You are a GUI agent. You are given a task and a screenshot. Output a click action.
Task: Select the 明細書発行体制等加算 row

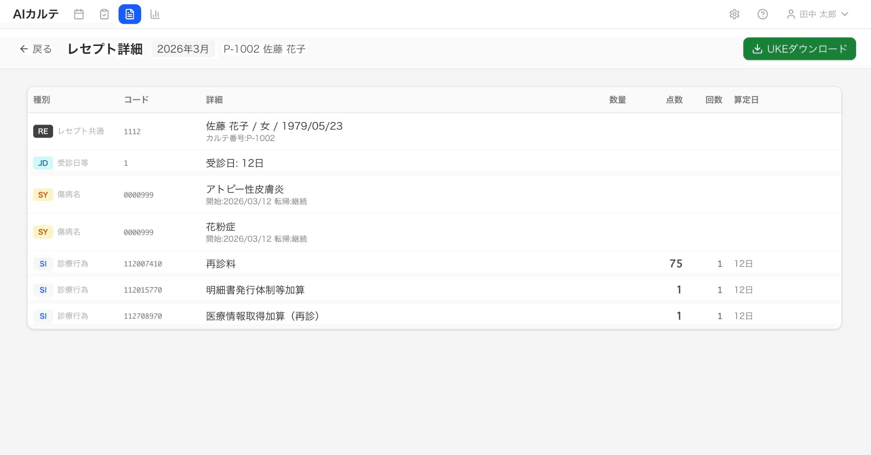click(x=434, y=290)
